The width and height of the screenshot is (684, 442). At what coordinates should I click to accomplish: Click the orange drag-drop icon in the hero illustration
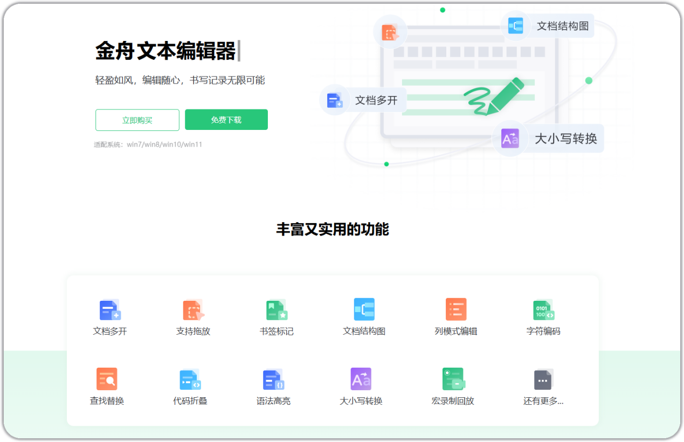pyautogui.click(x=390, y=33)
